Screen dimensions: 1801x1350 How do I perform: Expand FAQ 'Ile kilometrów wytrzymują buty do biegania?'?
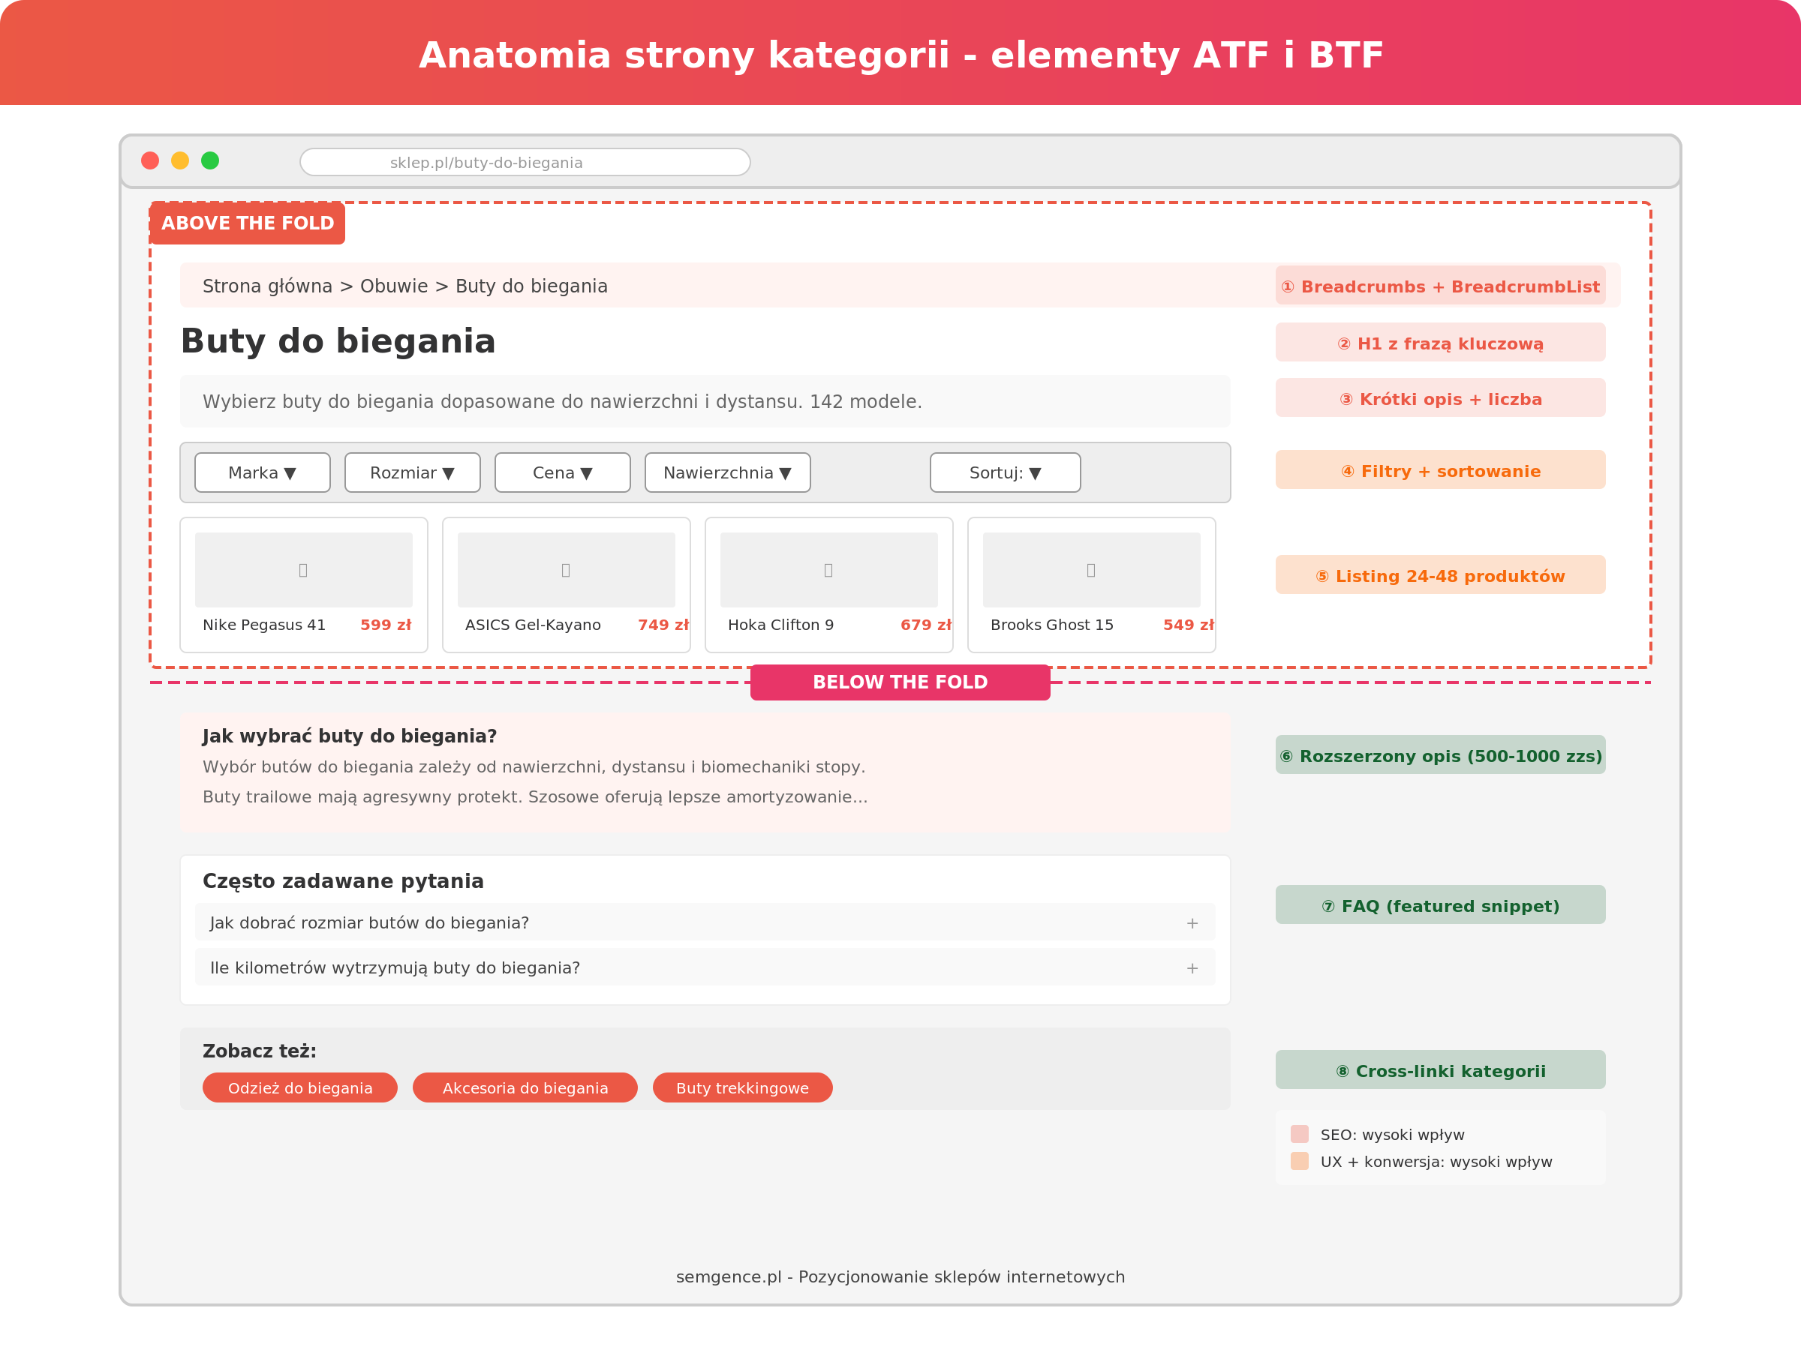[705, 967]
